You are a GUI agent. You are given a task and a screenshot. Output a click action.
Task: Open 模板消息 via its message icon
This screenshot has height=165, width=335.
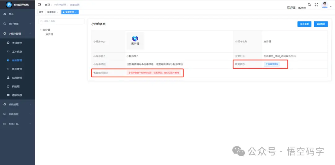coord(8,95)
